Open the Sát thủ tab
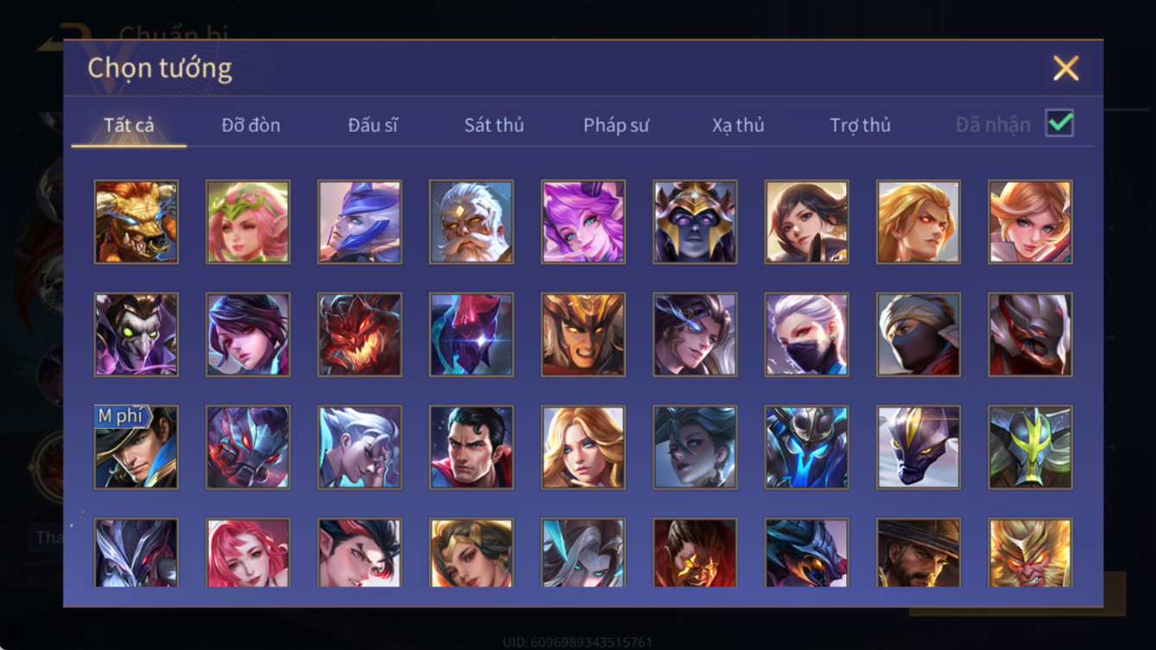The width and height of the screenshot is (1156, 650). tap(495, 125)
